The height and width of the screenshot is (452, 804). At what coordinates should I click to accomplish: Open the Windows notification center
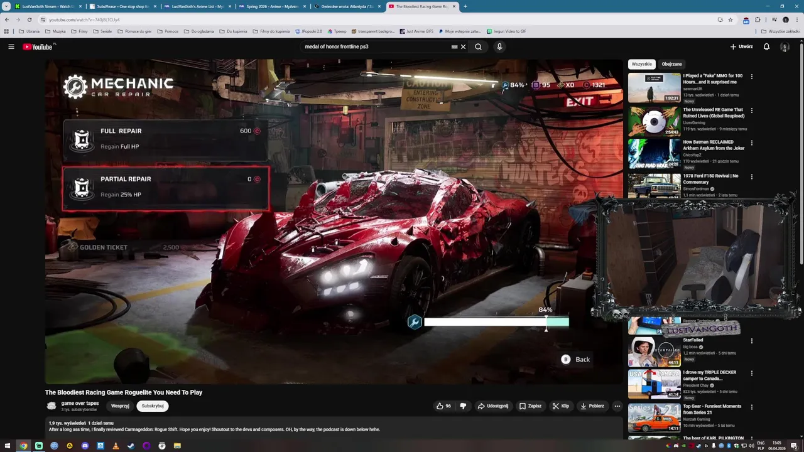pos(794,446)
